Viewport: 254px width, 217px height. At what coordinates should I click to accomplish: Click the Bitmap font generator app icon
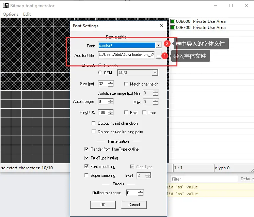(6, 5)
